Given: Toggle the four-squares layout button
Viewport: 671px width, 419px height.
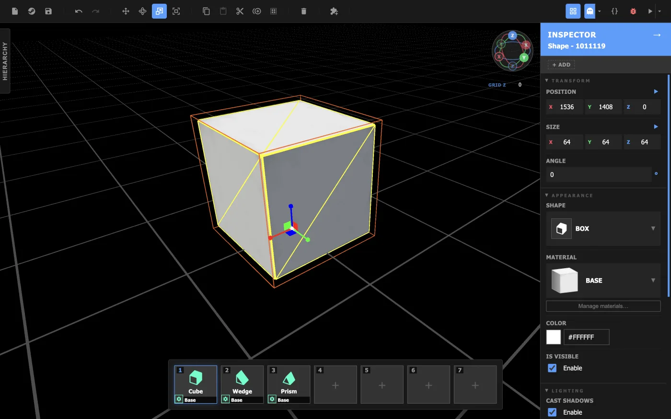Looking at the screenshot, I should coord(573,11).
